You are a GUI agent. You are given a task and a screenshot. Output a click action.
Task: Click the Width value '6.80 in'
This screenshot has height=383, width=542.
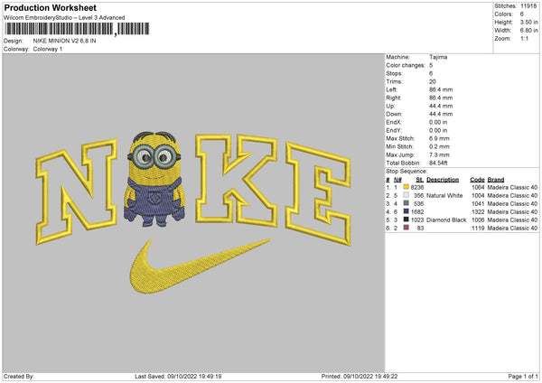(x=528, y=31)
